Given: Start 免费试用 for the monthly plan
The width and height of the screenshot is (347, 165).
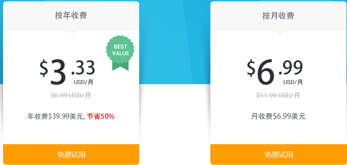Looking at the screenshot, I should tap(278, 155).
